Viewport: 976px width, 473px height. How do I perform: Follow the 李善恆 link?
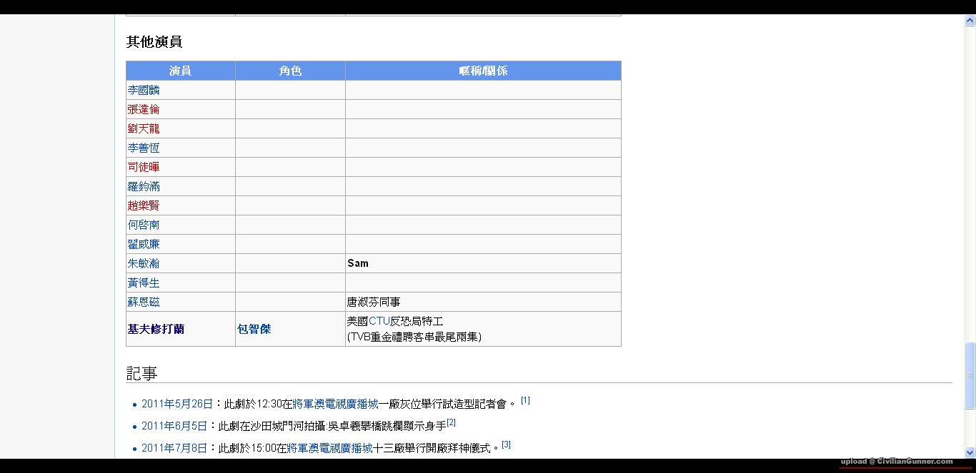point(144,148)
